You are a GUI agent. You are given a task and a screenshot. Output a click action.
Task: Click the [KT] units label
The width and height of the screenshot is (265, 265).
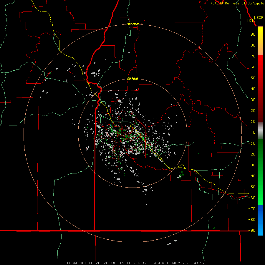pos(251,20)
